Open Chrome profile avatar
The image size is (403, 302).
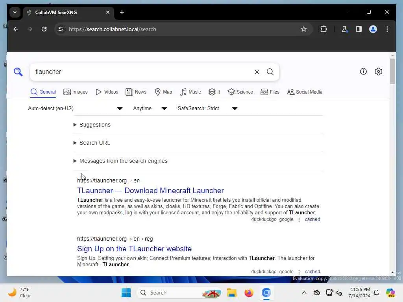373,29
